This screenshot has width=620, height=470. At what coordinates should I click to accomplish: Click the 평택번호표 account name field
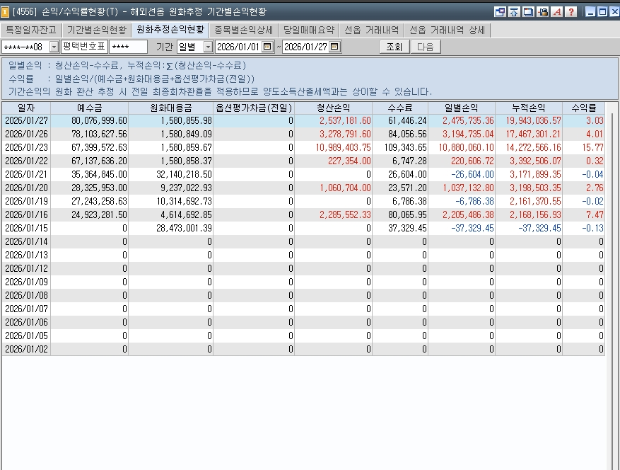[84, 47]
